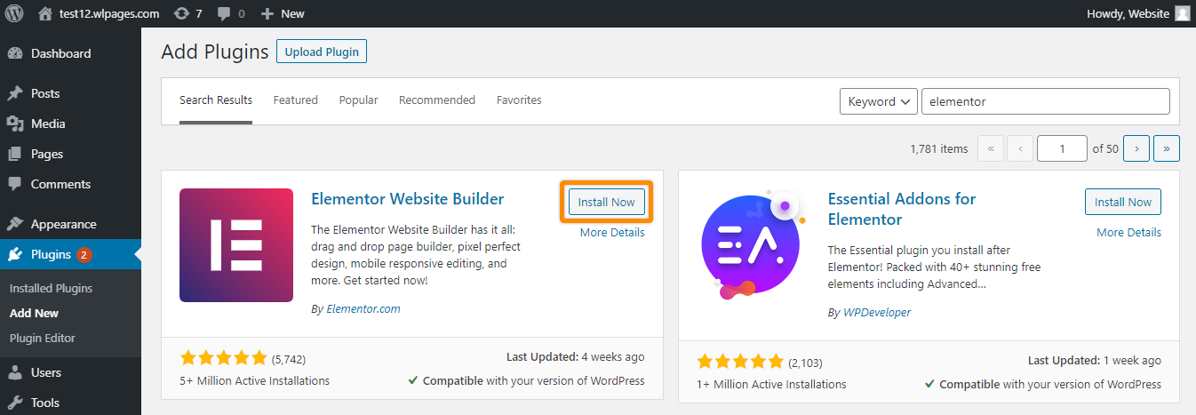The height and width of the screenshot is (415, 1196).
Task: Click the Appearance paintbrush icon in sidebar
Action: pyautogui.click(x=14, y=224)
